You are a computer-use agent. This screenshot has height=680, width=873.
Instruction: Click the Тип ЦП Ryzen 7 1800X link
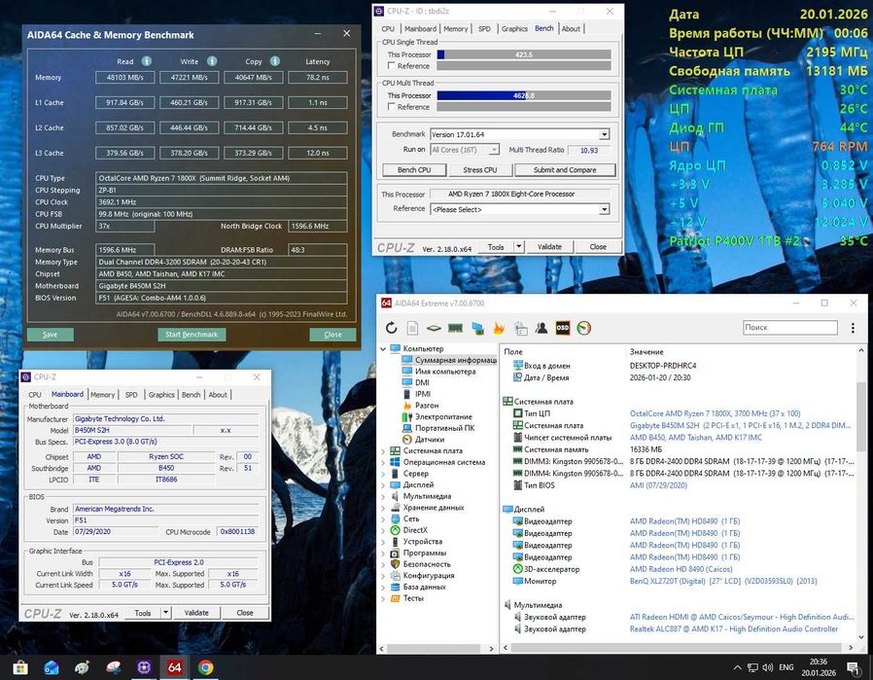[715, 413]
